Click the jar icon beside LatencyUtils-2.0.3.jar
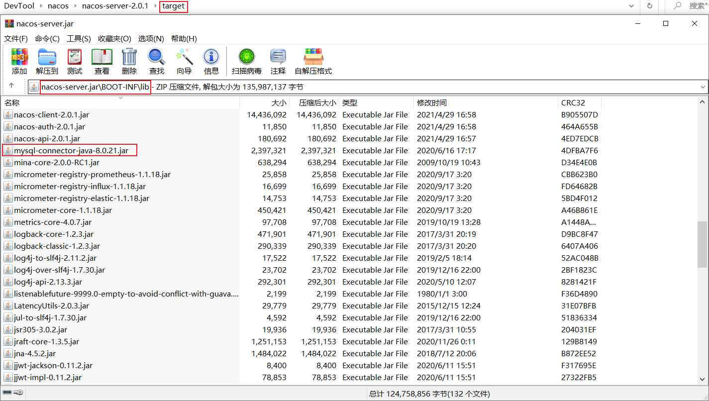709x401 pixels. pyautogui.click(x=8, y=305)
